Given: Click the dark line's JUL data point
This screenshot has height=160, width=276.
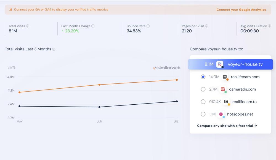Looking at the screenshot, I should tap(177, 101).
